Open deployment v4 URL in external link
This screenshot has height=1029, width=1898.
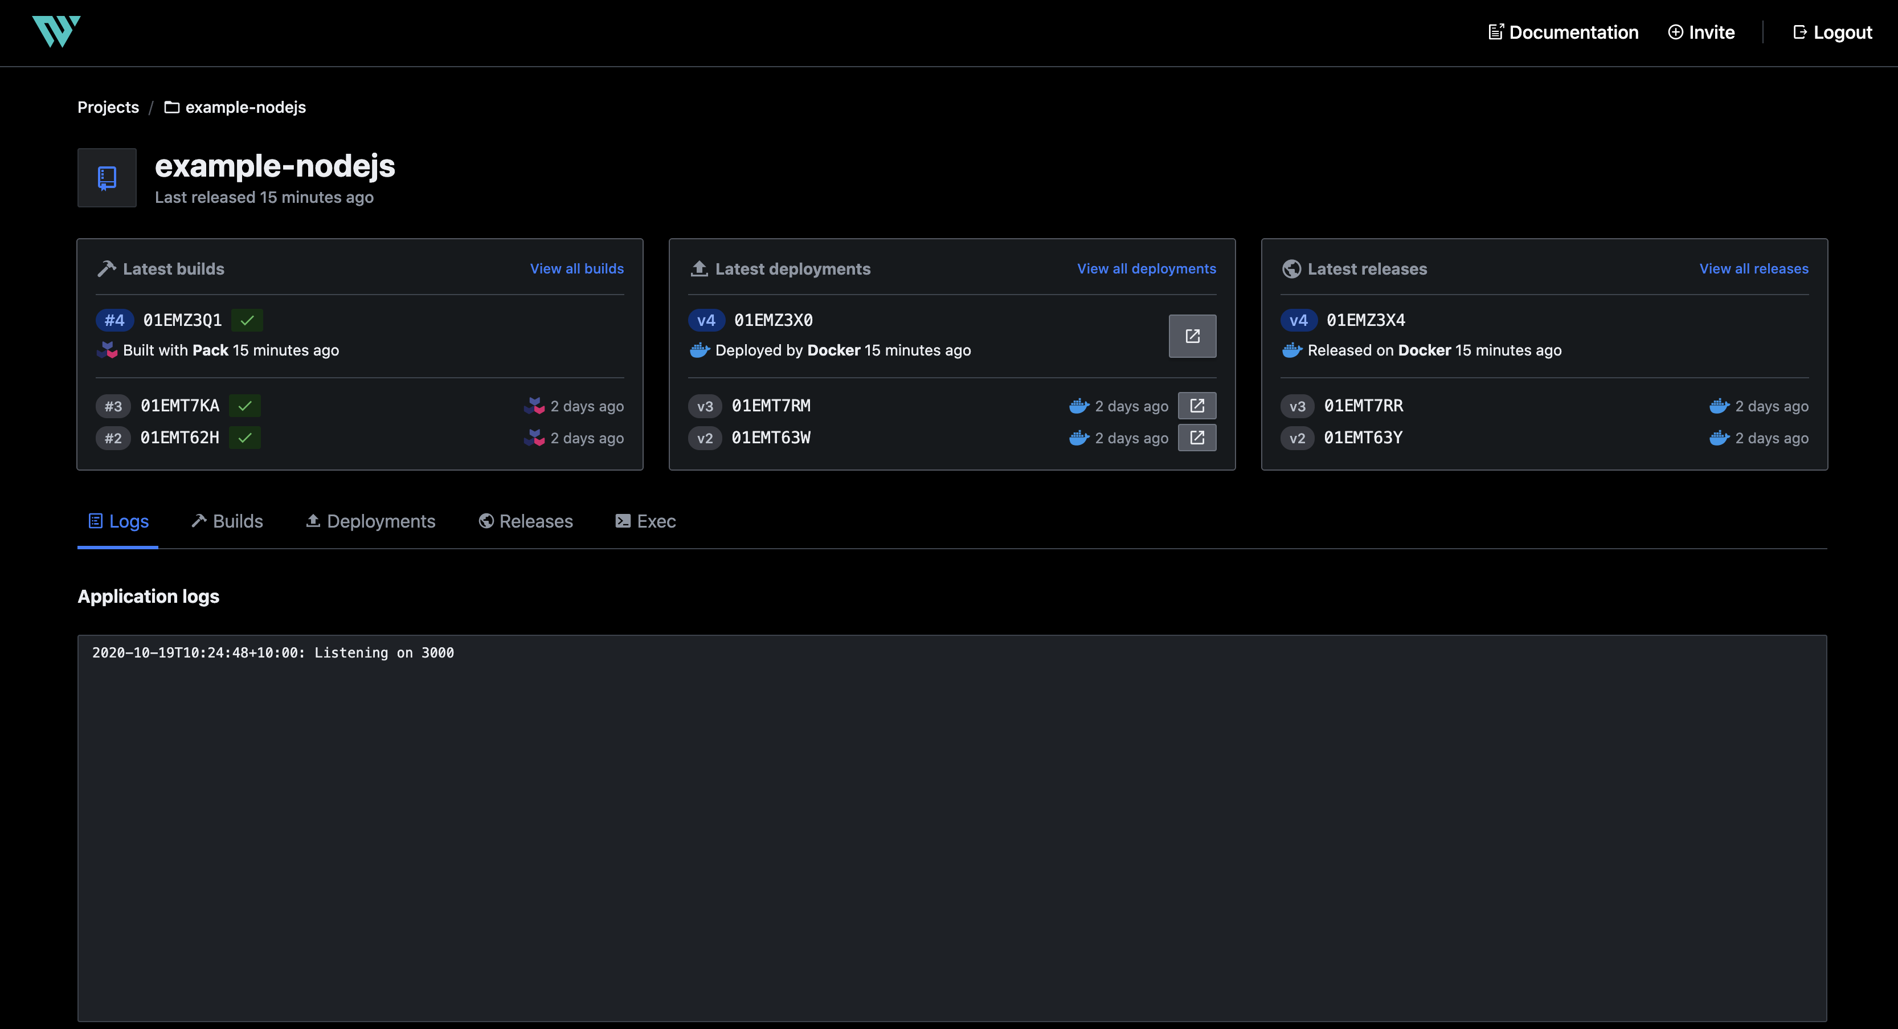[x=1192, y=336]
